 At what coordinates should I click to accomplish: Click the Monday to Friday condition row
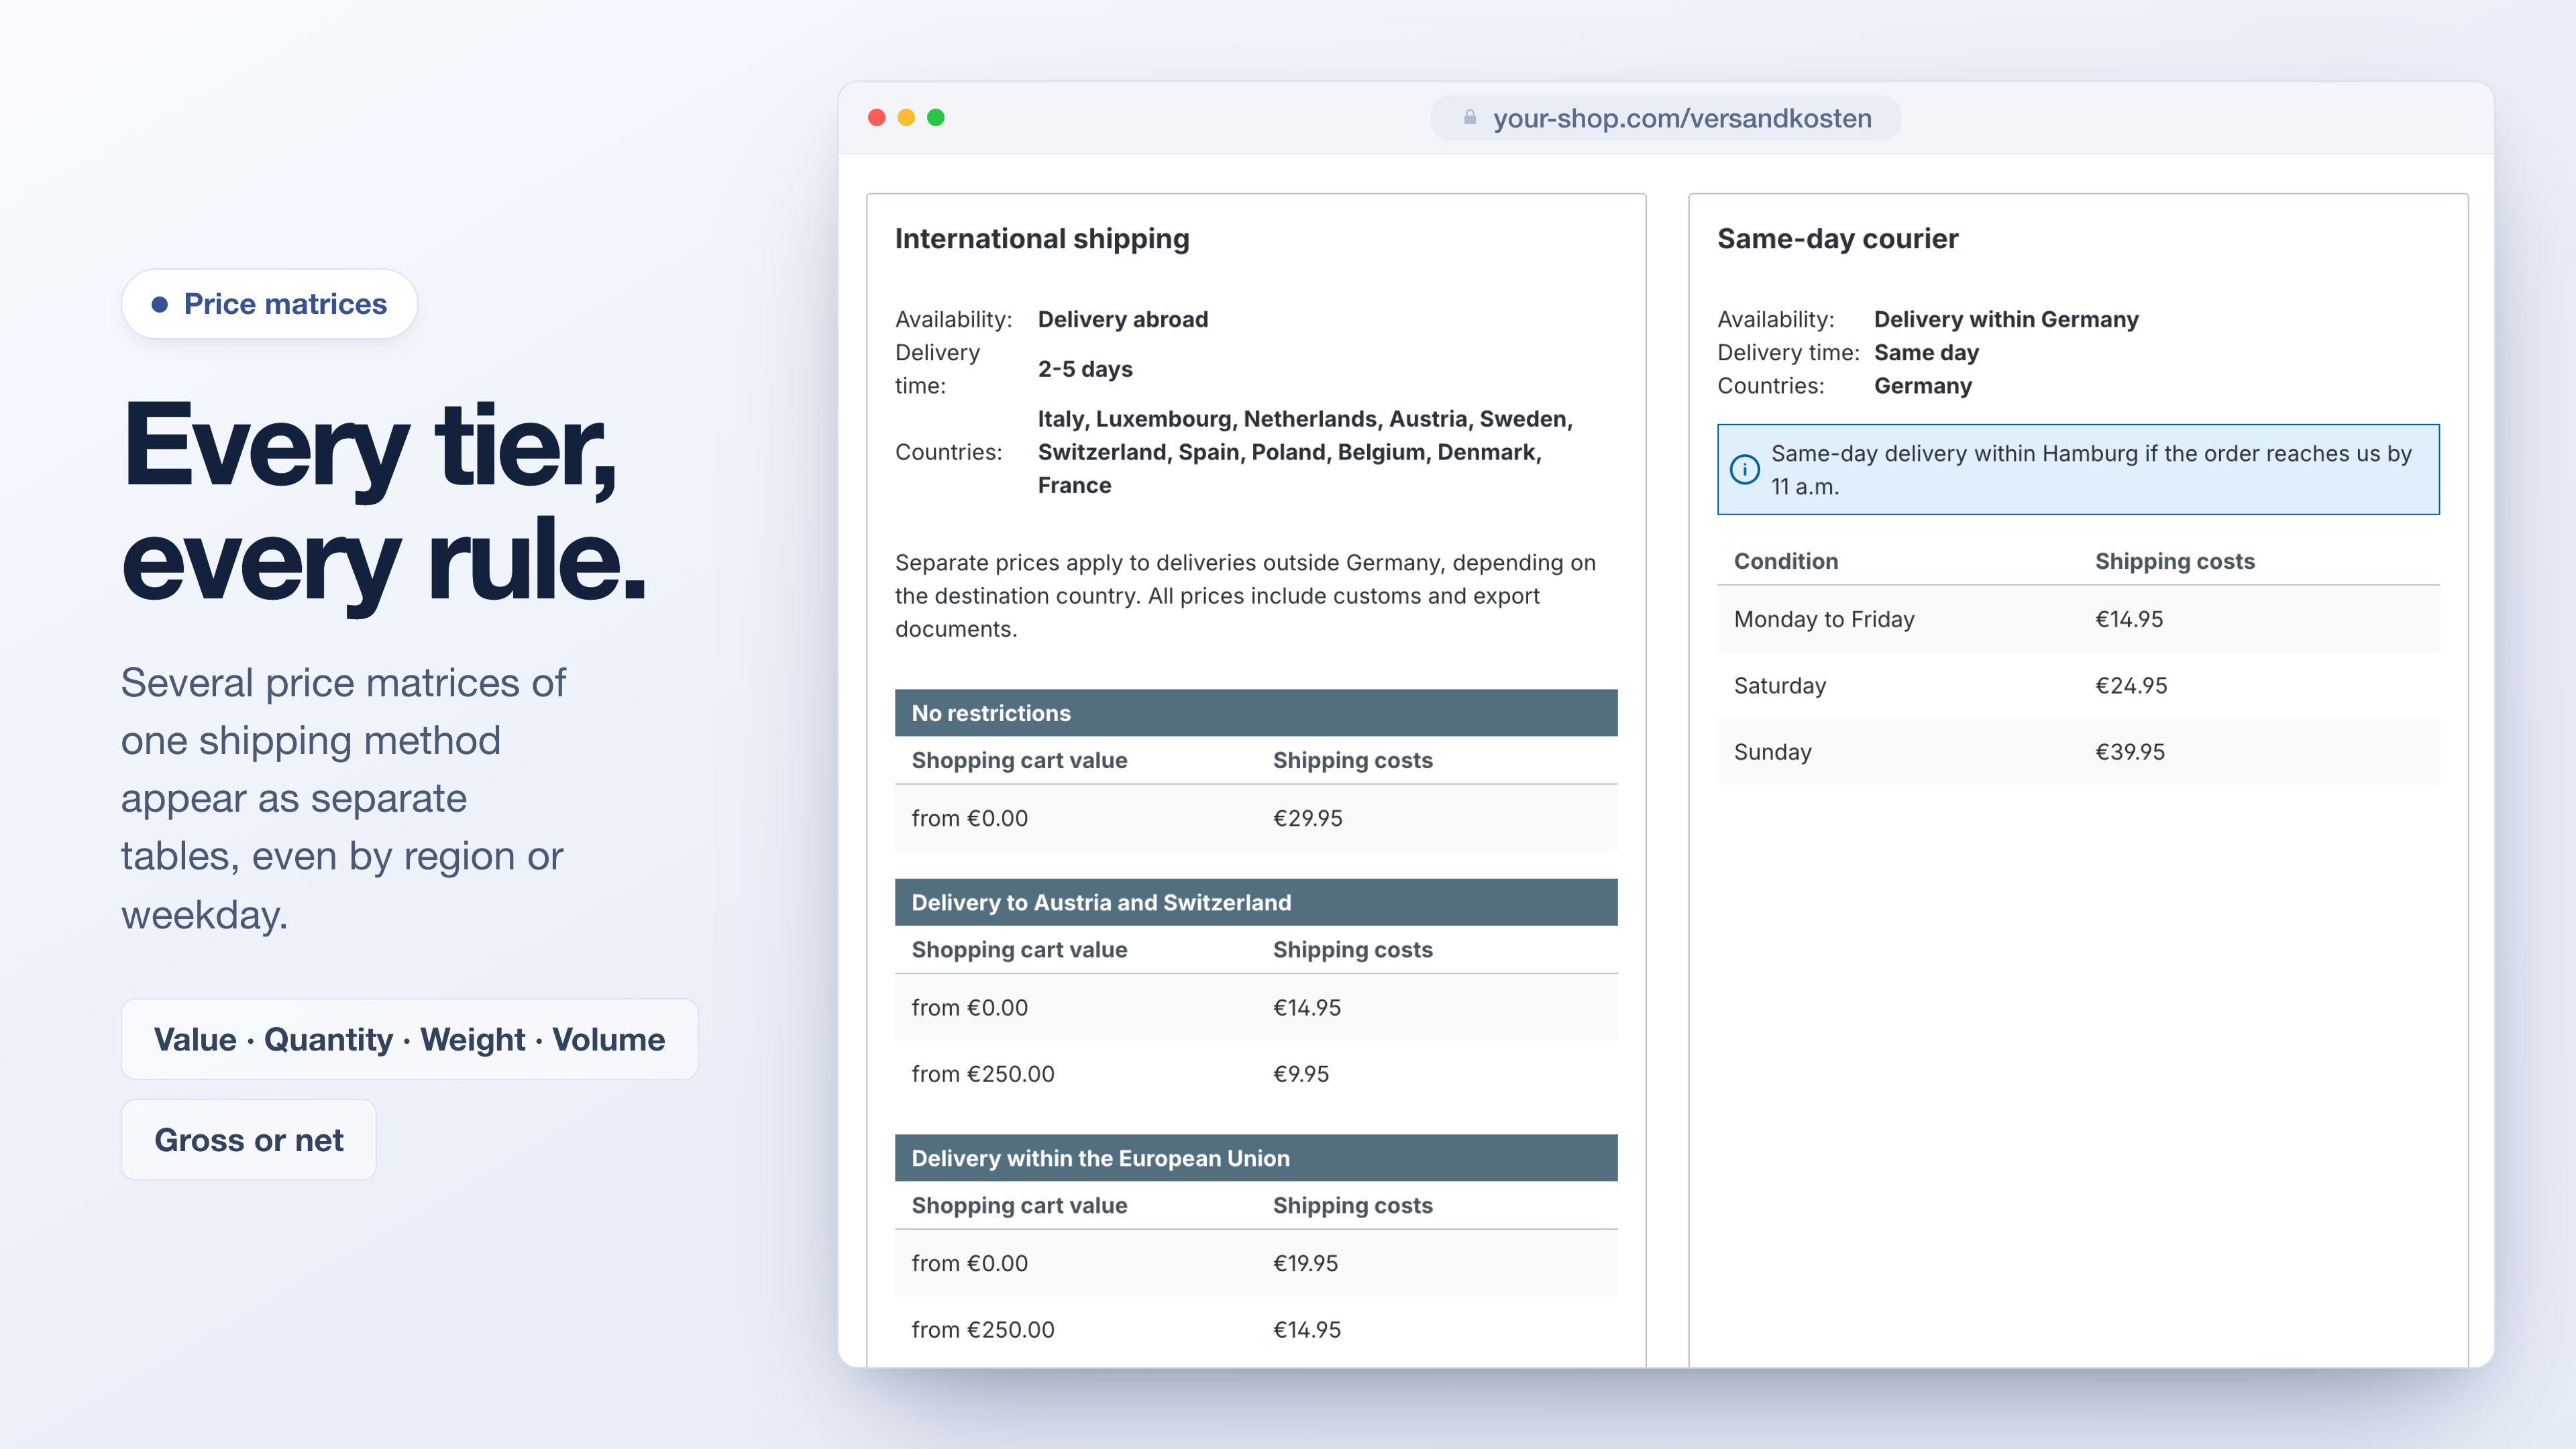pyautogui.click(x=2078, y=619)
